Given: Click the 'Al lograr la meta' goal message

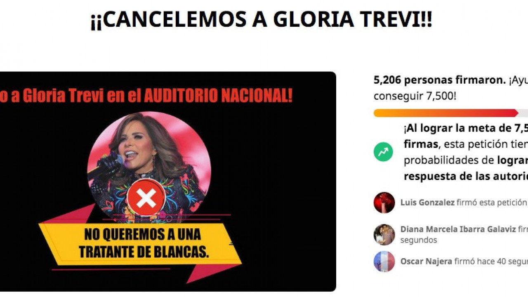Looking at the screenshot, I should (466, 152).
